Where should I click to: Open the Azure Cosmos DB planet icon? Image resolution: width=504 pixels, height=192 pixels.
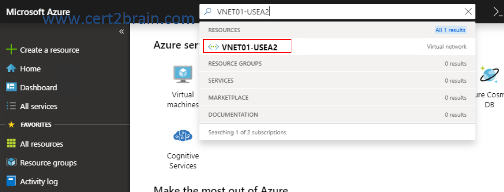point(489,74)
